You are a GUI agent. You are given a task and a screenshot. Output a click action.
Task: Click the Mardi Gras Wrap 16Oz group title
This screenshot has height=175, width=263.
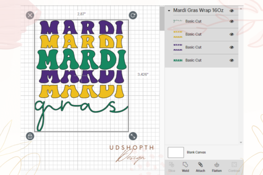pyautogui.click(x=198, y=10)
